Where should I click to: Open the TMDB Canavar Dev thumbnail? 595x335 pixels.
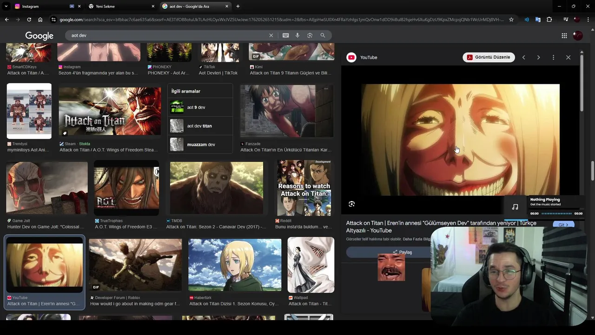pos(216,188)
